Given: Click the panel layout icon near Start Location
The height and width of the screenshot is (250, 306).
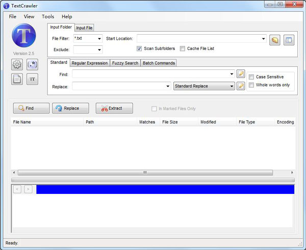Looking at the screenshot, I should 289,40.
